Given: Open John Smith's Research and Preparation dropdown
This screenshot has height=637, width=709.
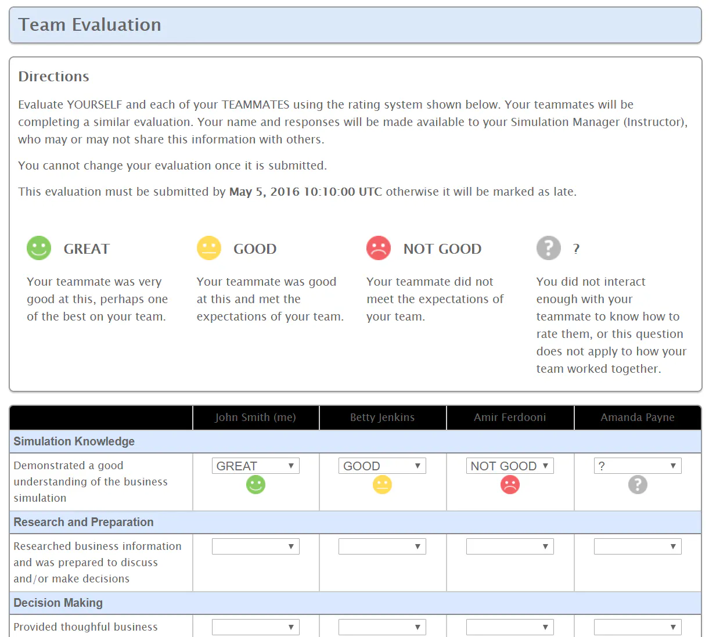Looking at the screenshot, I should click(255, 546).
